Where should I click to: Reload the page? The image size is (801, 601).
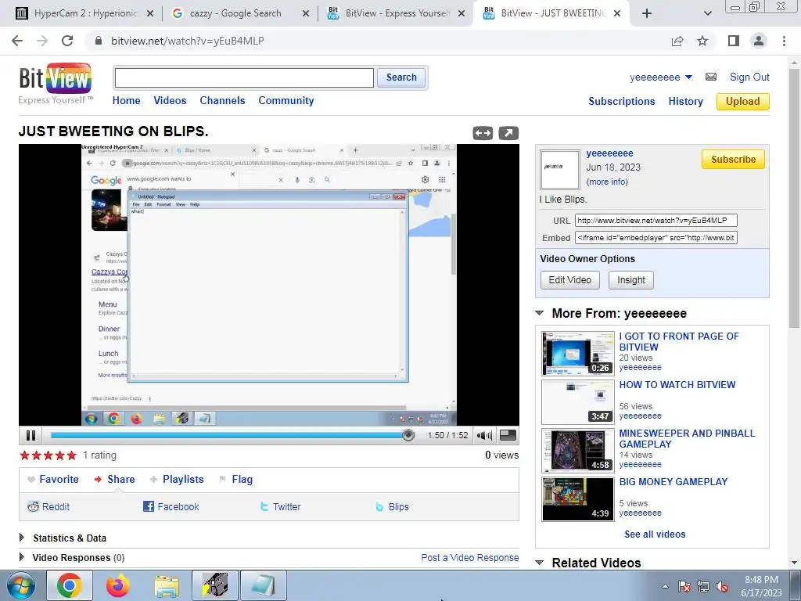pos(67,41)
